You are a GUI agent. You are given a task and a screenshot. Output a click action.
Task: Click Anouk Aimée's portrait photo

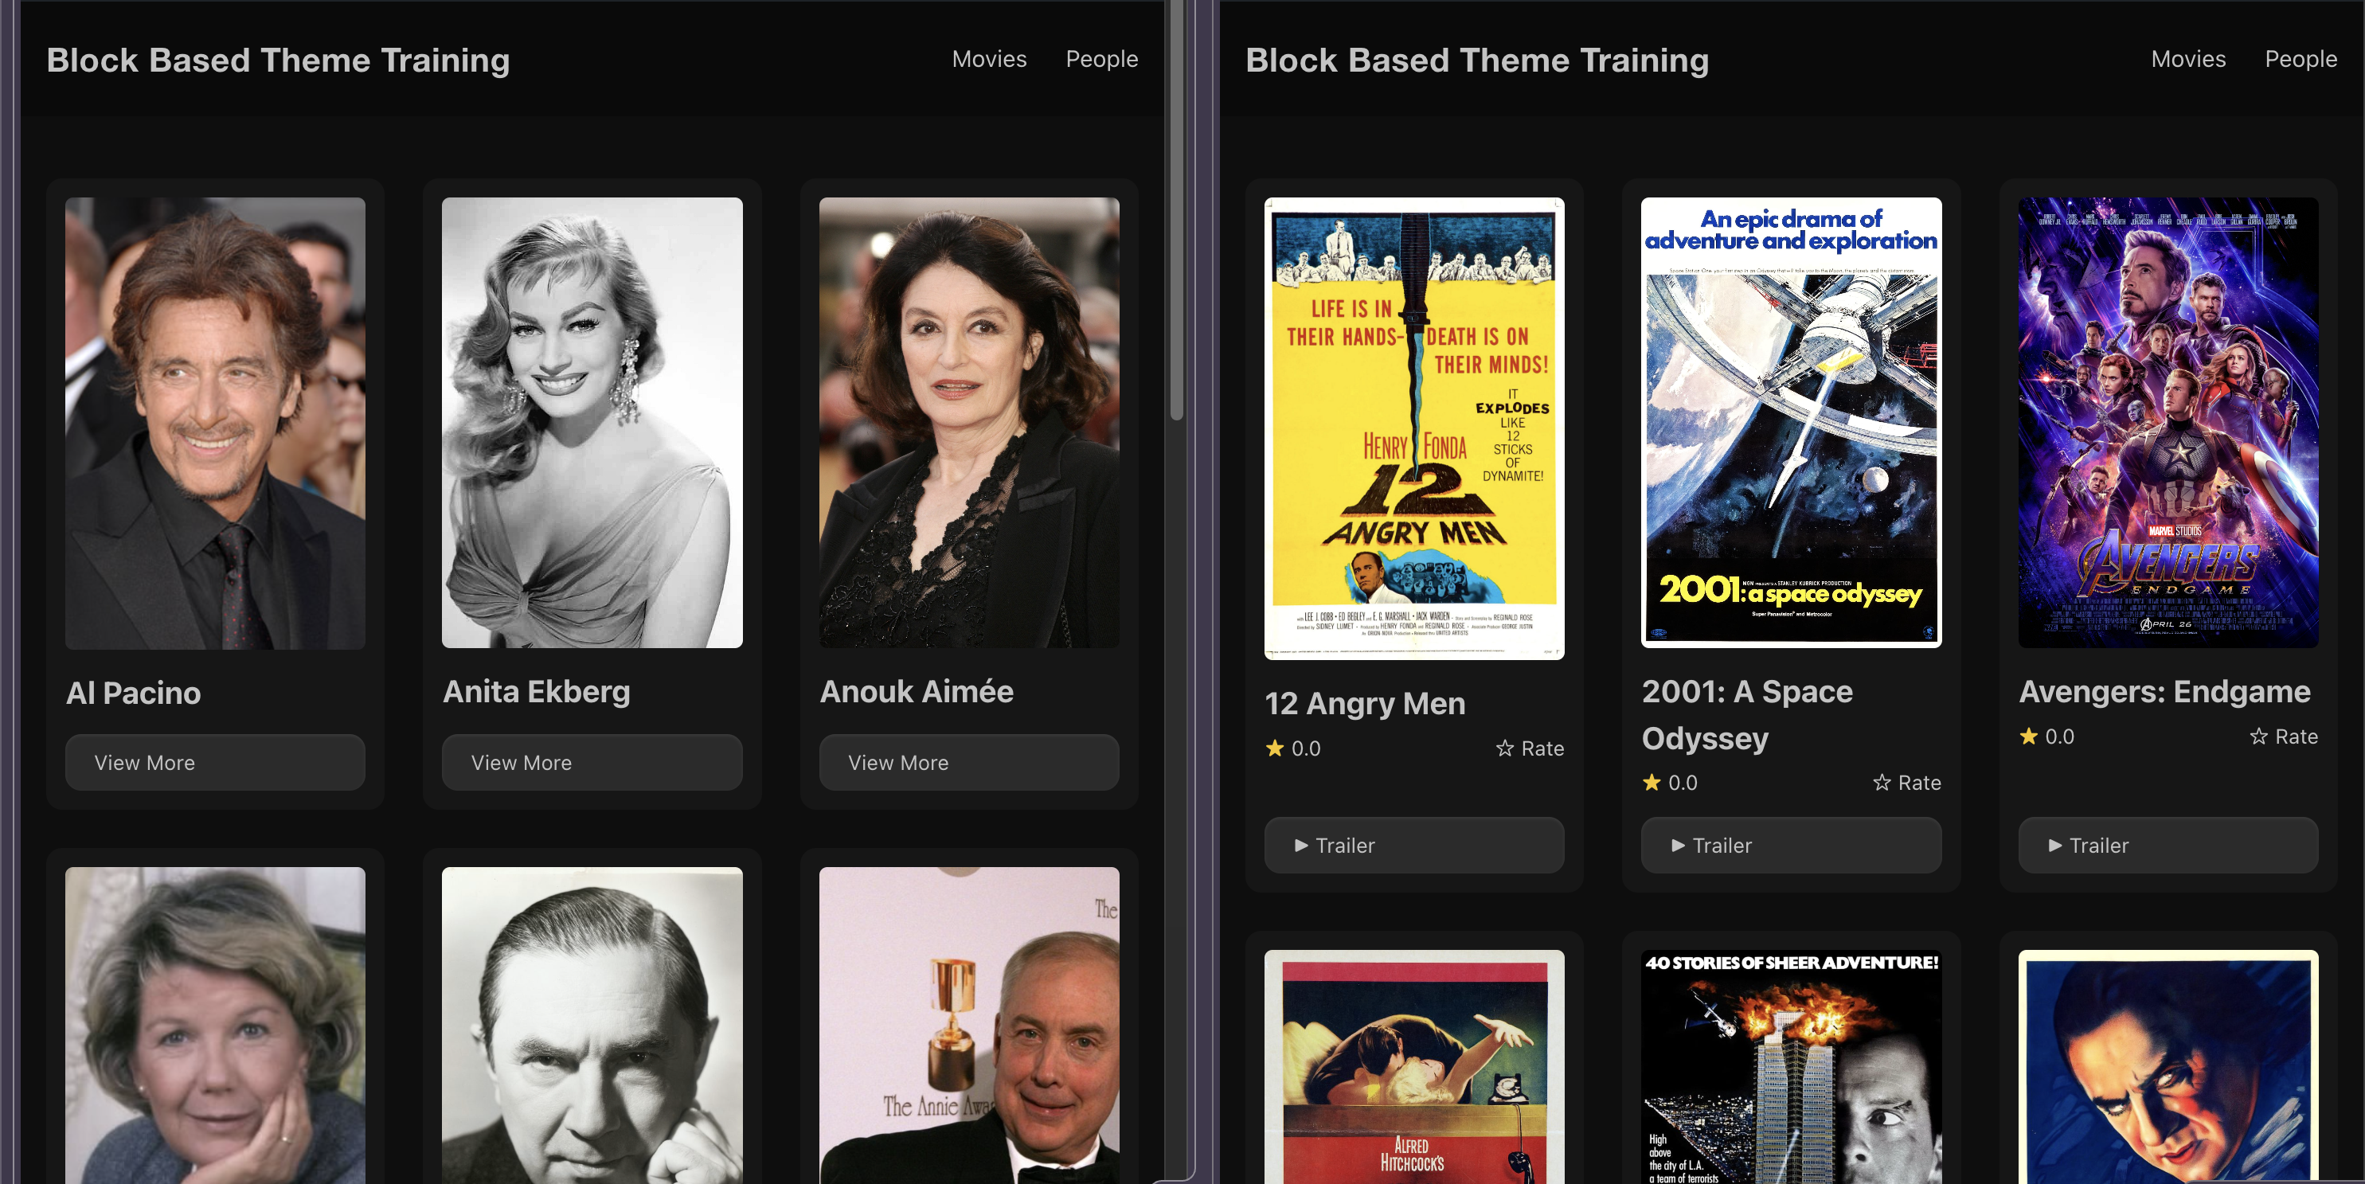[968, 421]
